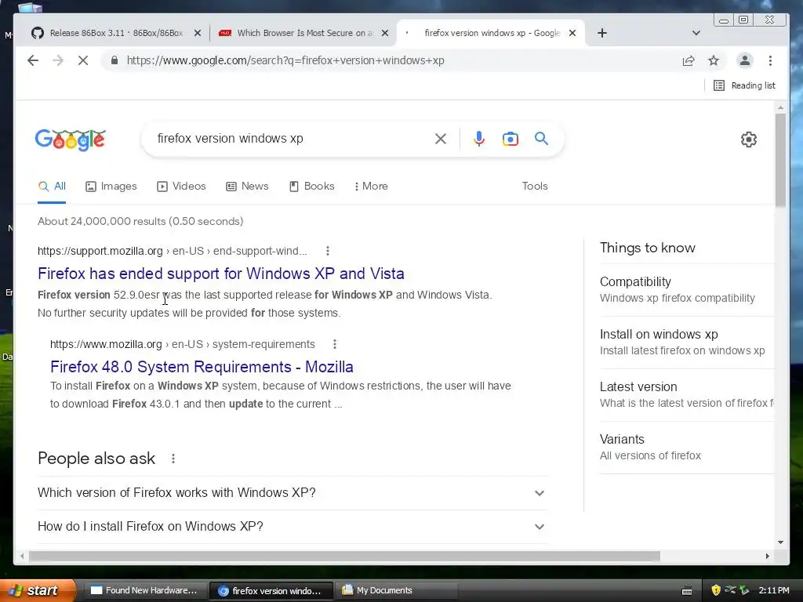Click the magnifier search button
803x602 pixels.
point(541,139)
